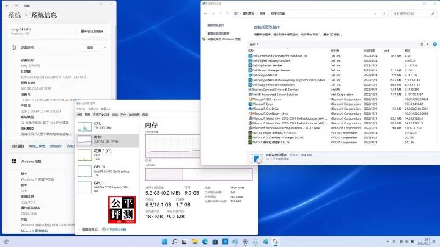Switch to the 应用历史记录 tab

[x=101, y=115]
